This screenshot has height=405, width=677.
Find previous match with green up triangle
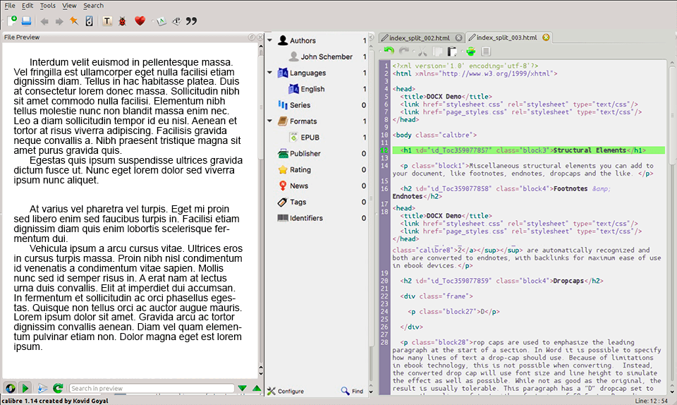tap(257, 388)
